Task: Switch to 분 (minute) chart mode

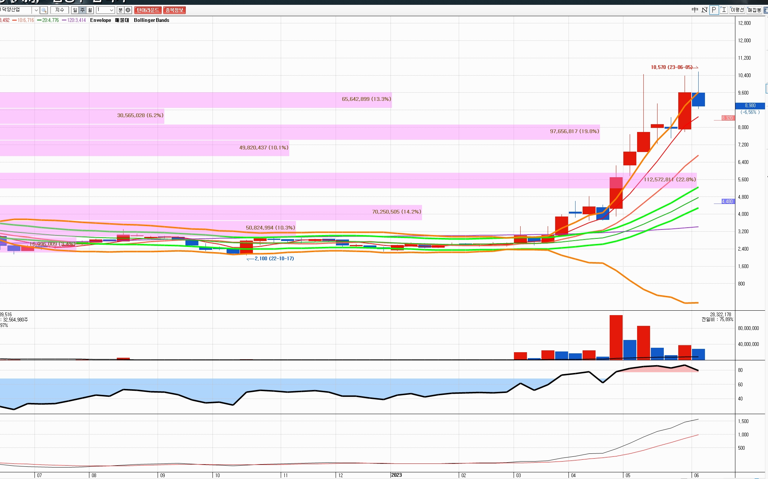Action: pyautogui.click(x=120, y=10)
